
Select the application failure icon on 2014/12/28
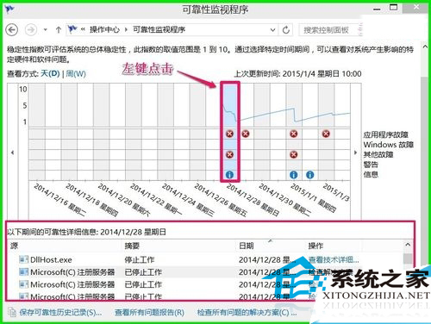point(229,134)
